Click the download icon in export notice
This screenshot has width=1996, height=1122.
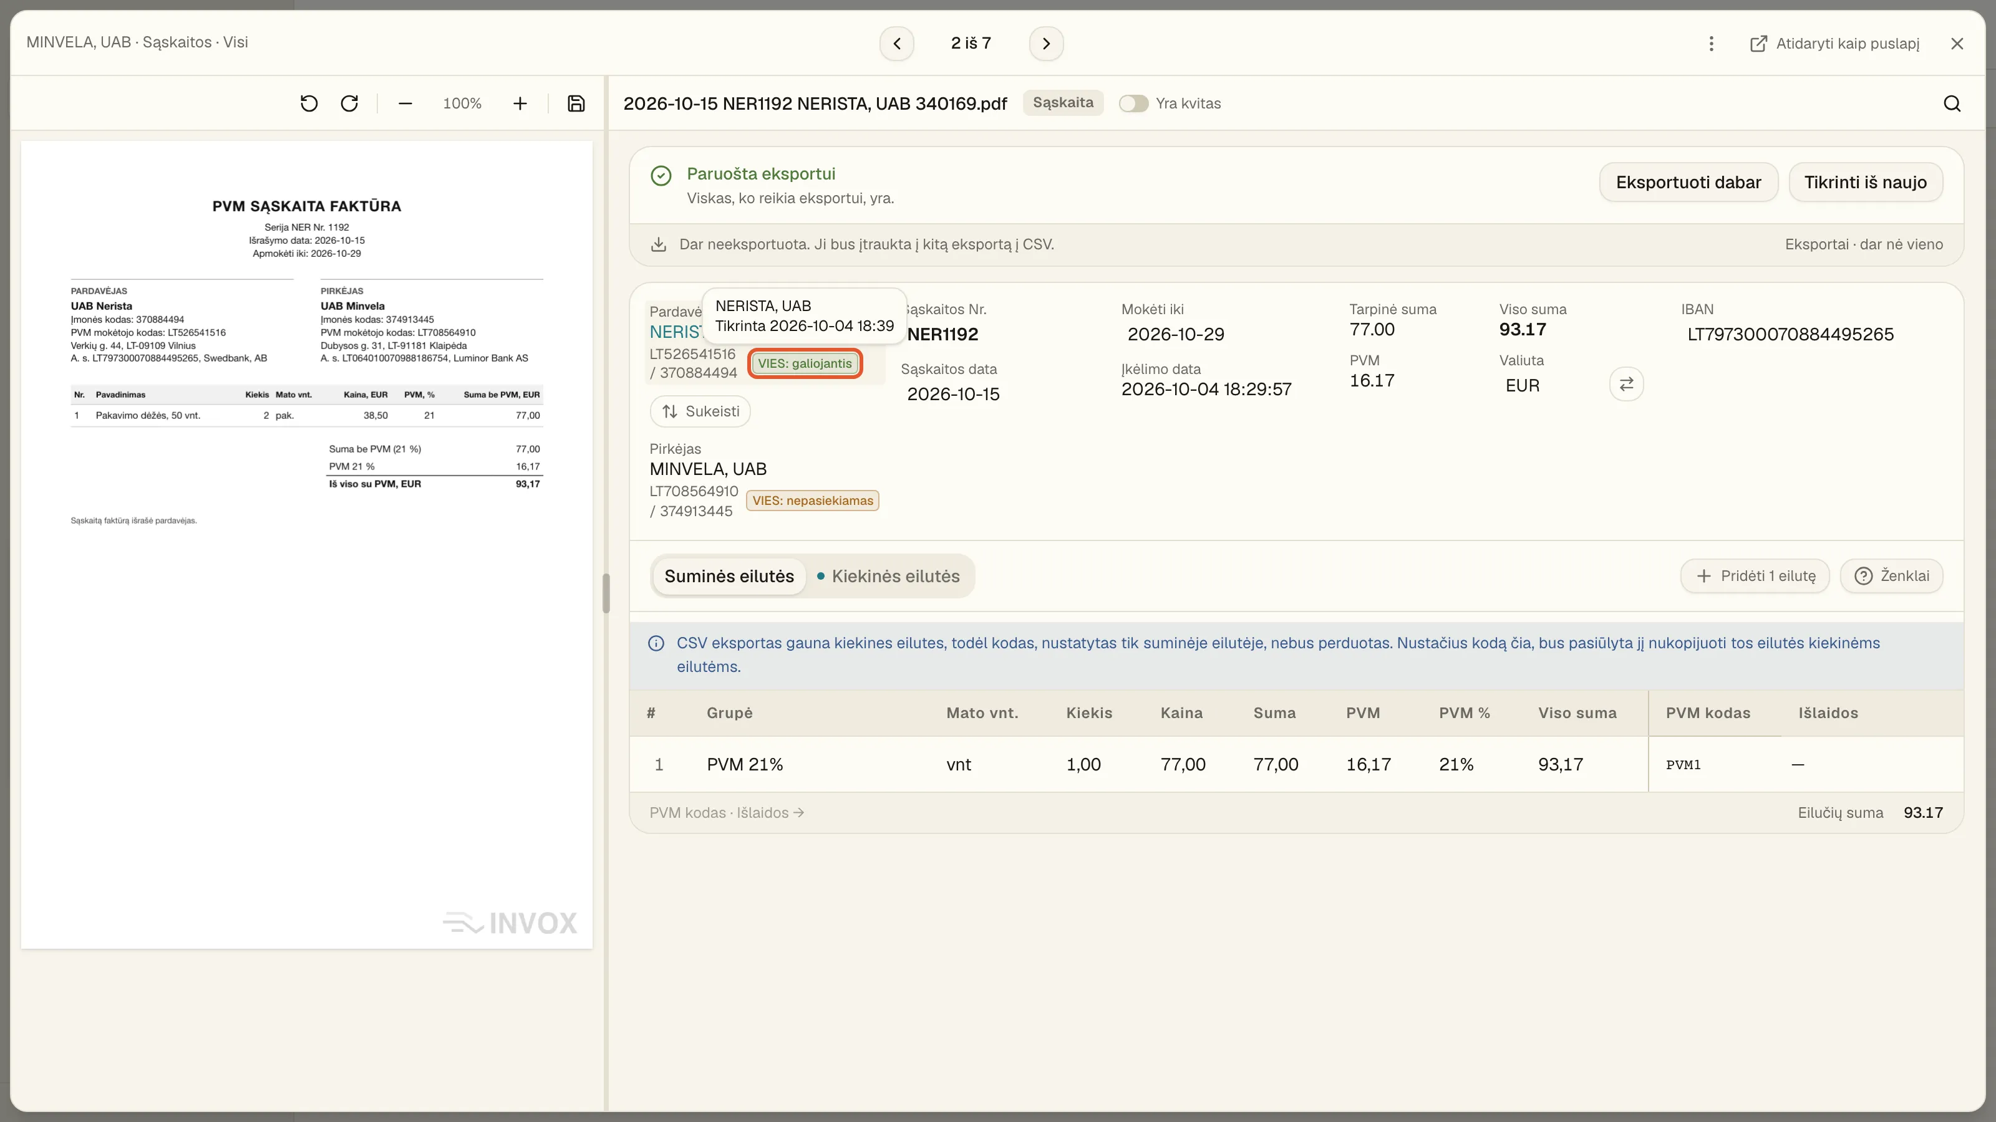[x=659, y=245]
